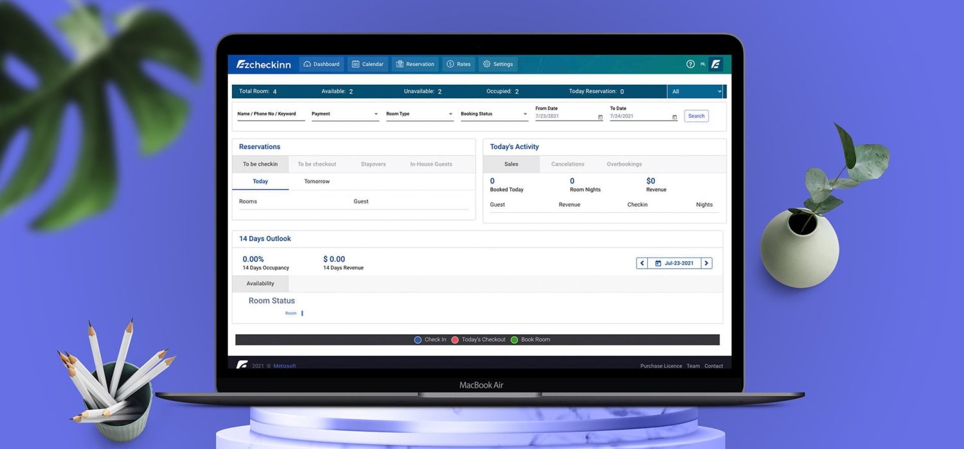
Task: Open the Jul-23-2021 date picker
Action: click(x=674, y=263)
